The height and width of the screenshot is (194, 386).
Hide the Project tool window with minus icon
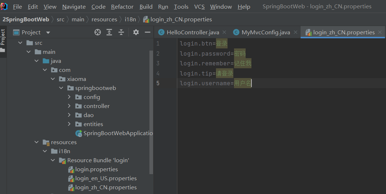pyautogui.click(x=148, y=32)
